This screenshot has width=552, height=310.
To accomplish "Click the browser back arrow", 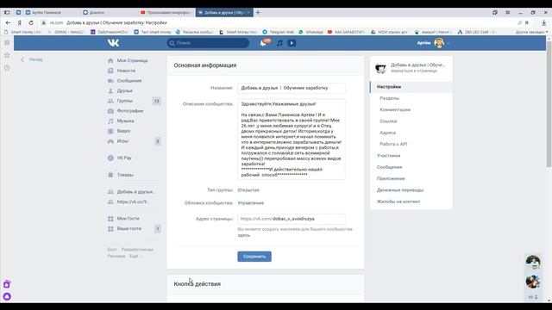I will click(x=8, y=22).
